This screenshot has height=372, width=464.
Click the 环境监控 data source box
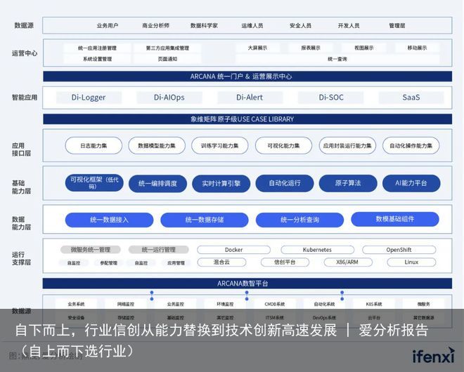coord(225,304)
